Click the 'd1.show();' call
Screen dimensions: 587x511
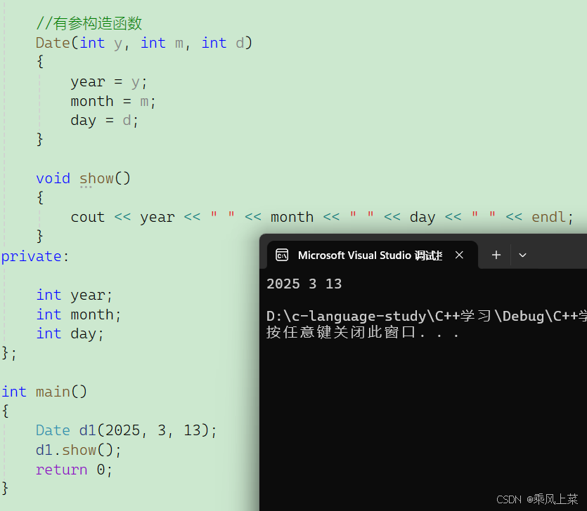click(78, 450)
